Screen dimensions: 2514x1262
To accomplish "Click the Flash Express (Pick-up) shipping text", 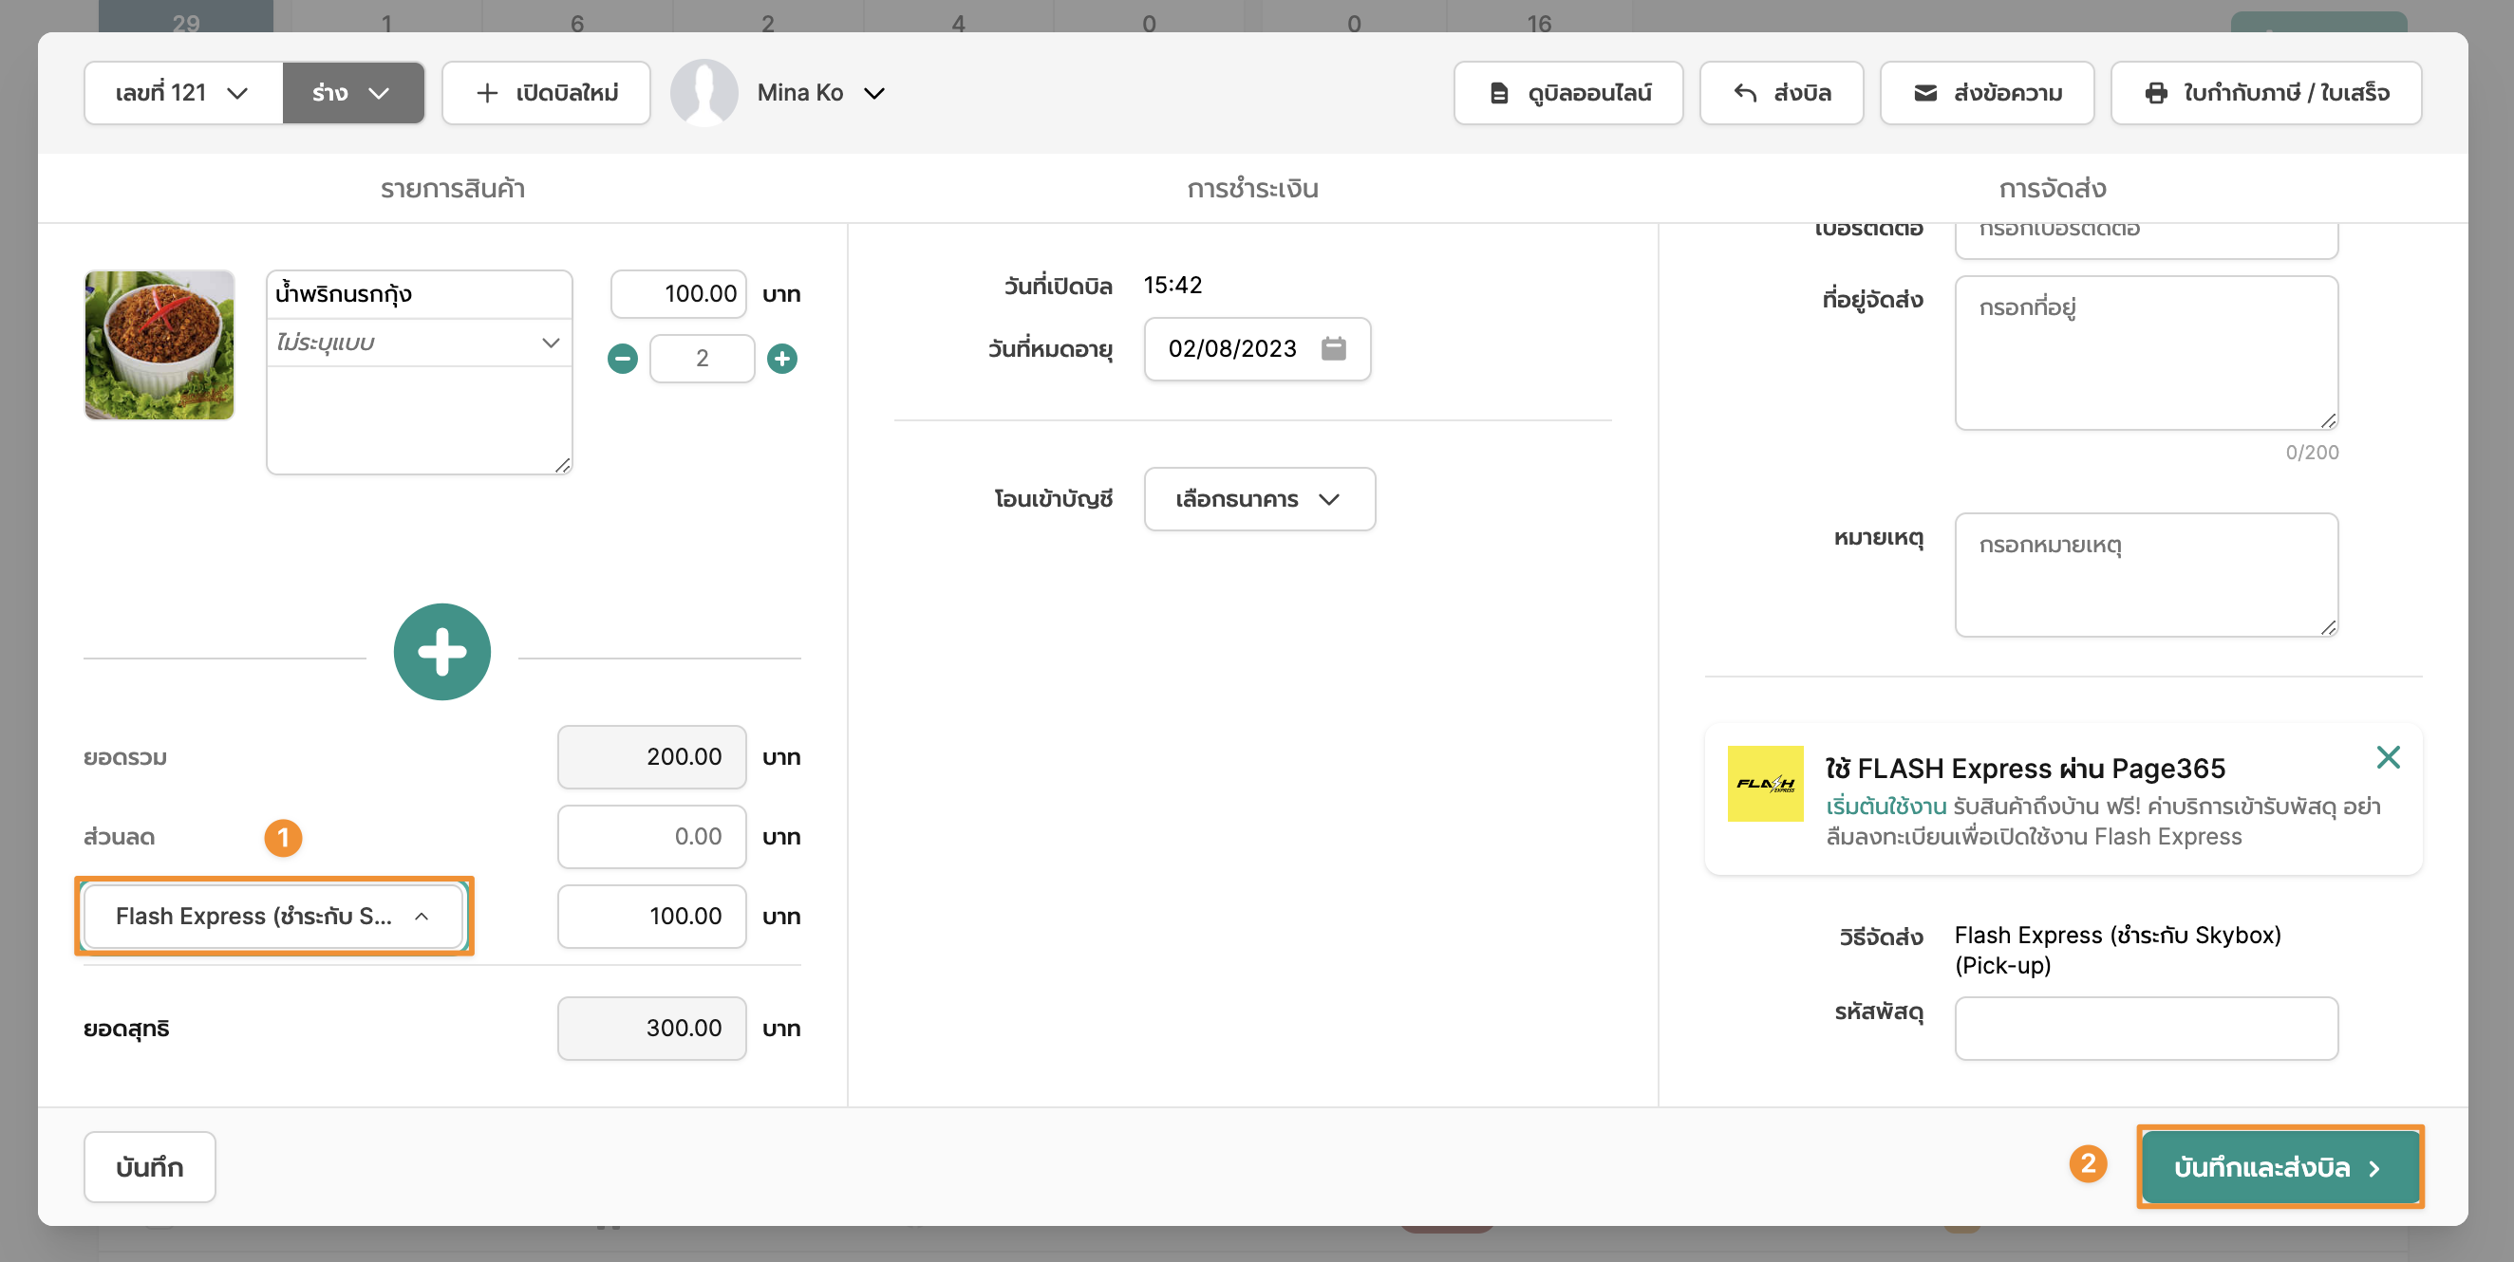I will tap(2117, 950).
